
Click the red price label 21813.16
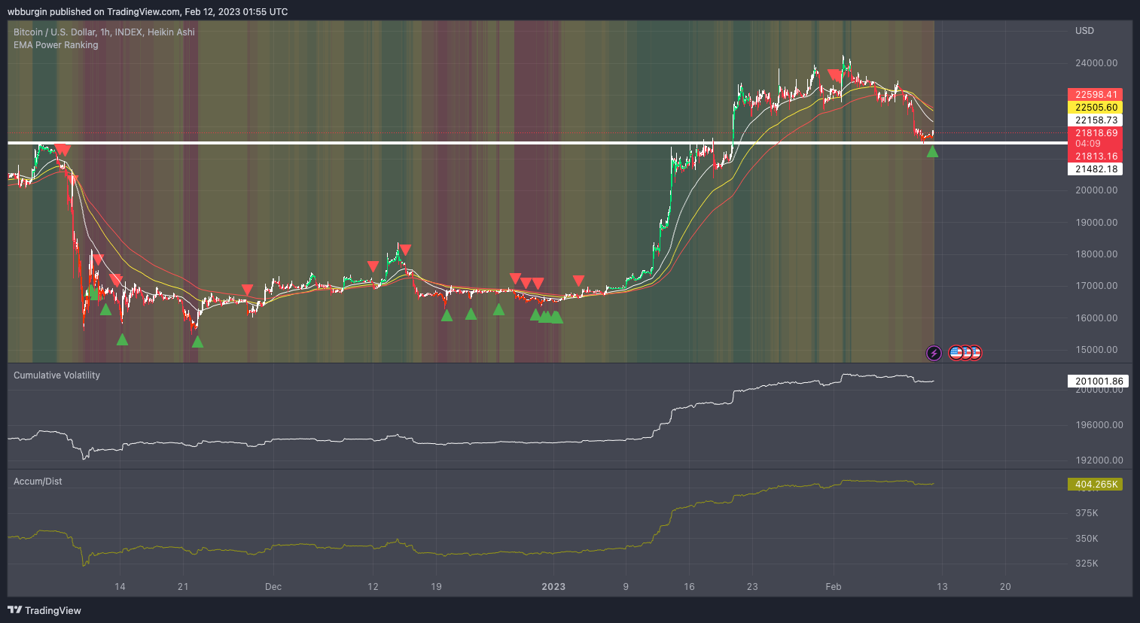click(1095, 157)
